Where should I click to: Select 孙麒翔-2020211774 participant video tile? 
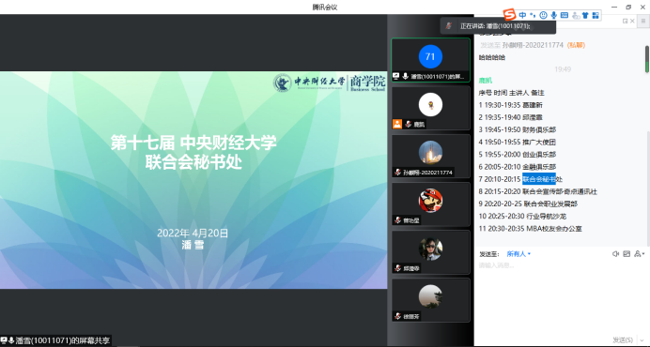click(x=430, y=157)
